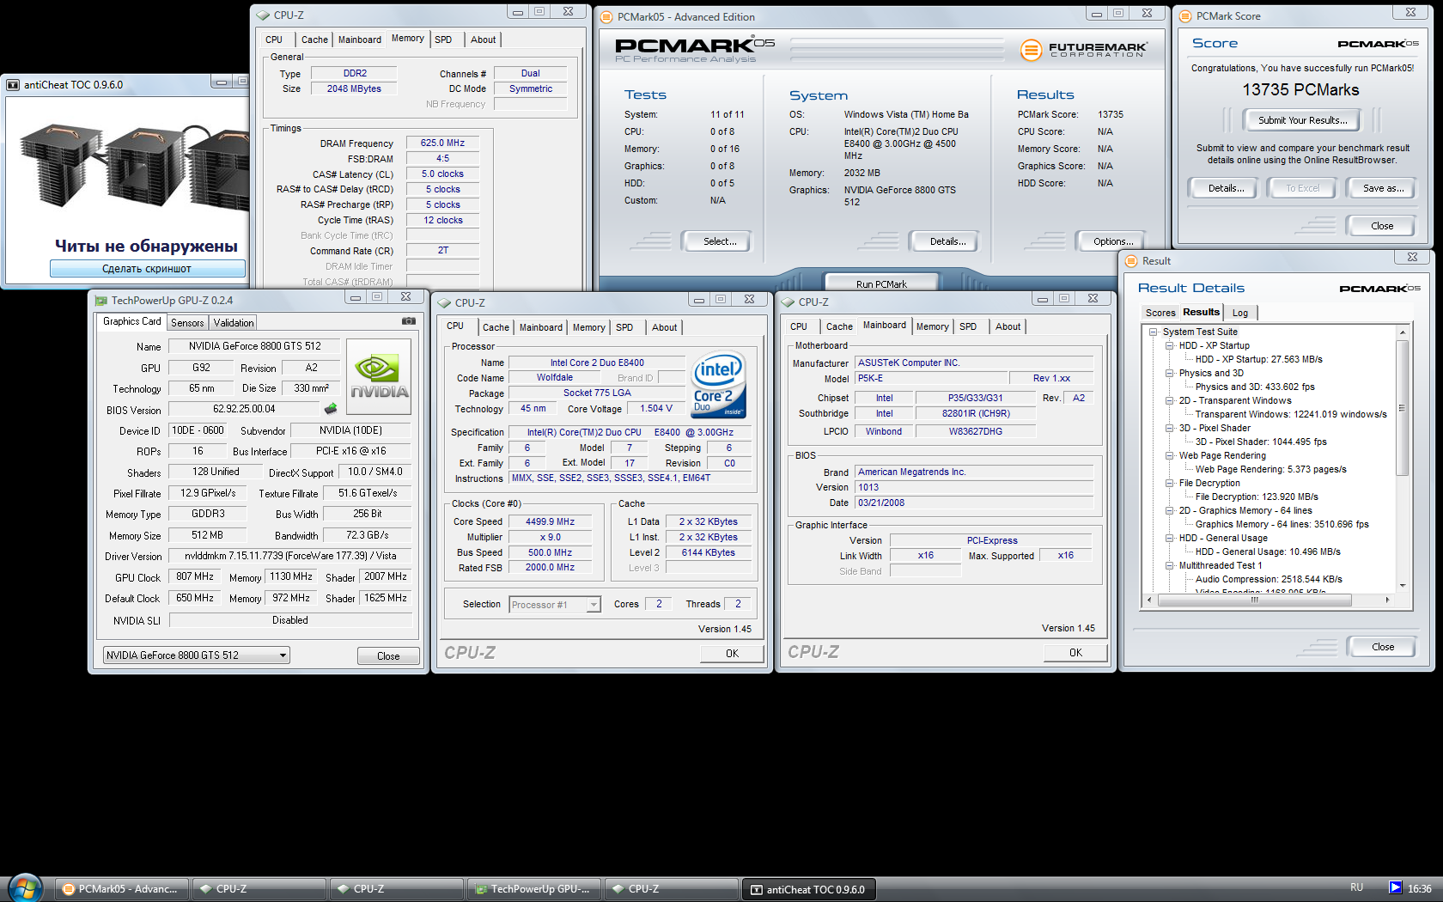
Task: Click CPU-Z title icon in Memory-tab window
Action: coord(263,15)
